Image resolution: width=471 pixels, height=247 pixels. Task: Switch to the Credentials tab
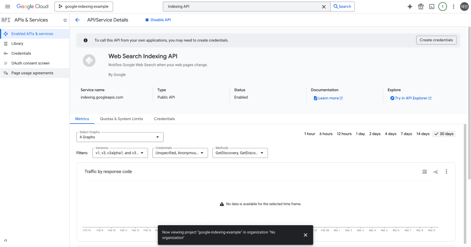click(x=164, y=119)
